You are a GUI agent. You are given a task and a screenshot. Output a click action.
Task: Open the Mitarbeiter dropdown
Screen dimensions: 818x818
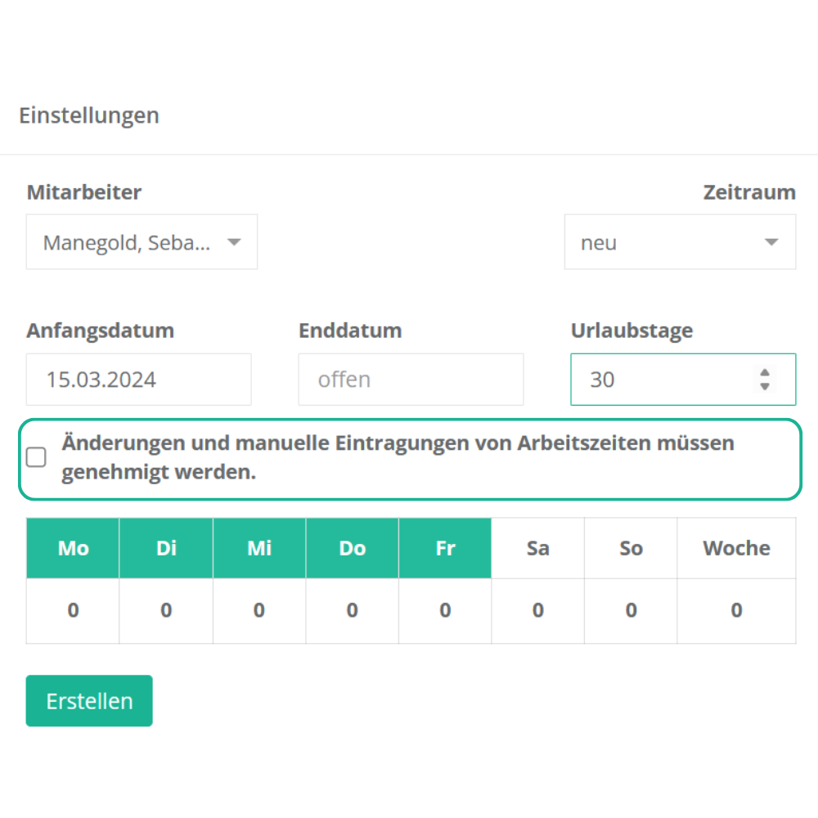pos(142,242)
